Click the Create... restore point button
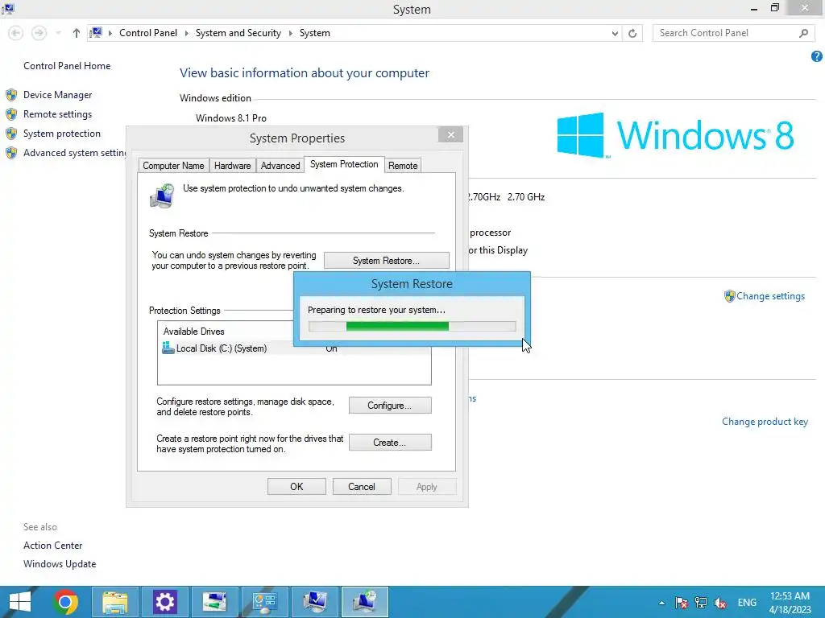The image size is (825, 618). click(x=390, y=443)
